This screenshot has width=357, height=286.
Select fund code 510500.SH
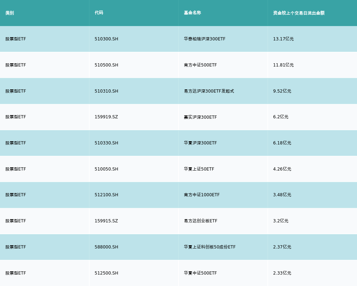pos(106,65)
